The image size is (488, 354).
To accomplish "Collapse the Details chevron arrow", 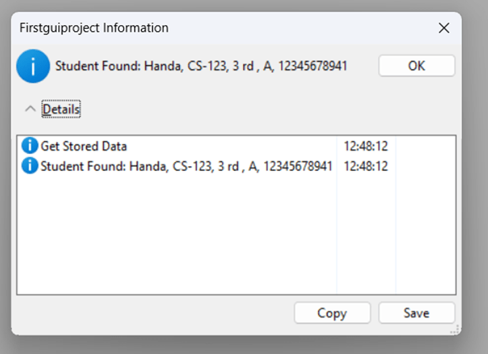I will [30, 109].
